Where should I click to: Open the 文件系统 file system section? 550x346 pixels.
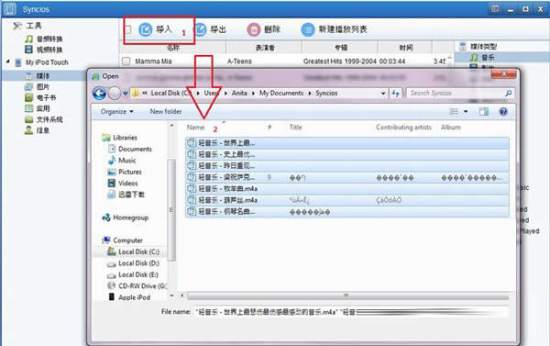pos(44,119)
